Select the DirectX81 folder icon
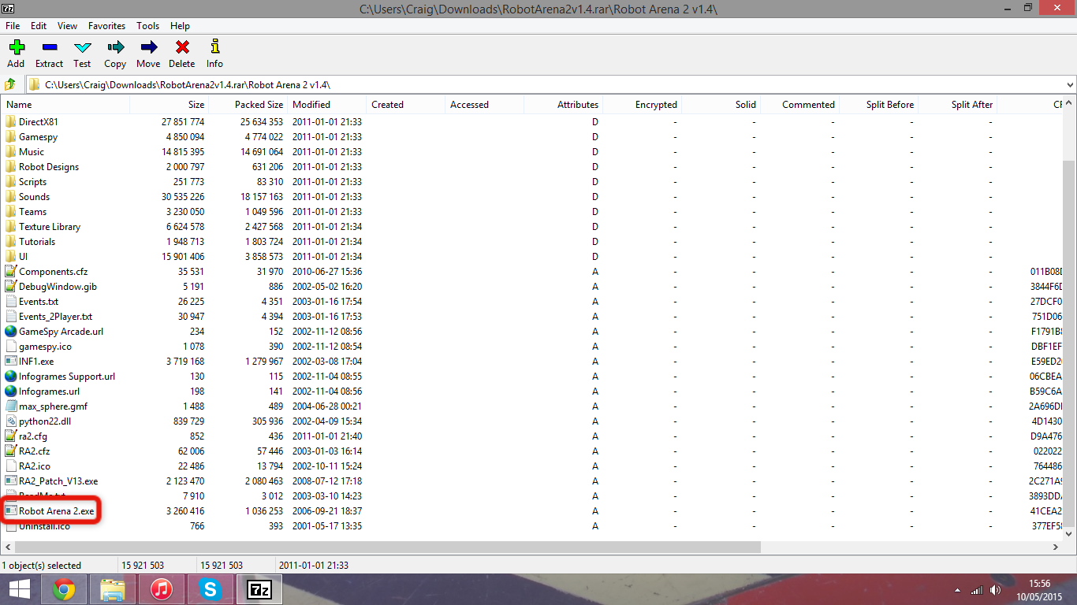This screenshot has width=1077, height=605. (x=10, y=122)
